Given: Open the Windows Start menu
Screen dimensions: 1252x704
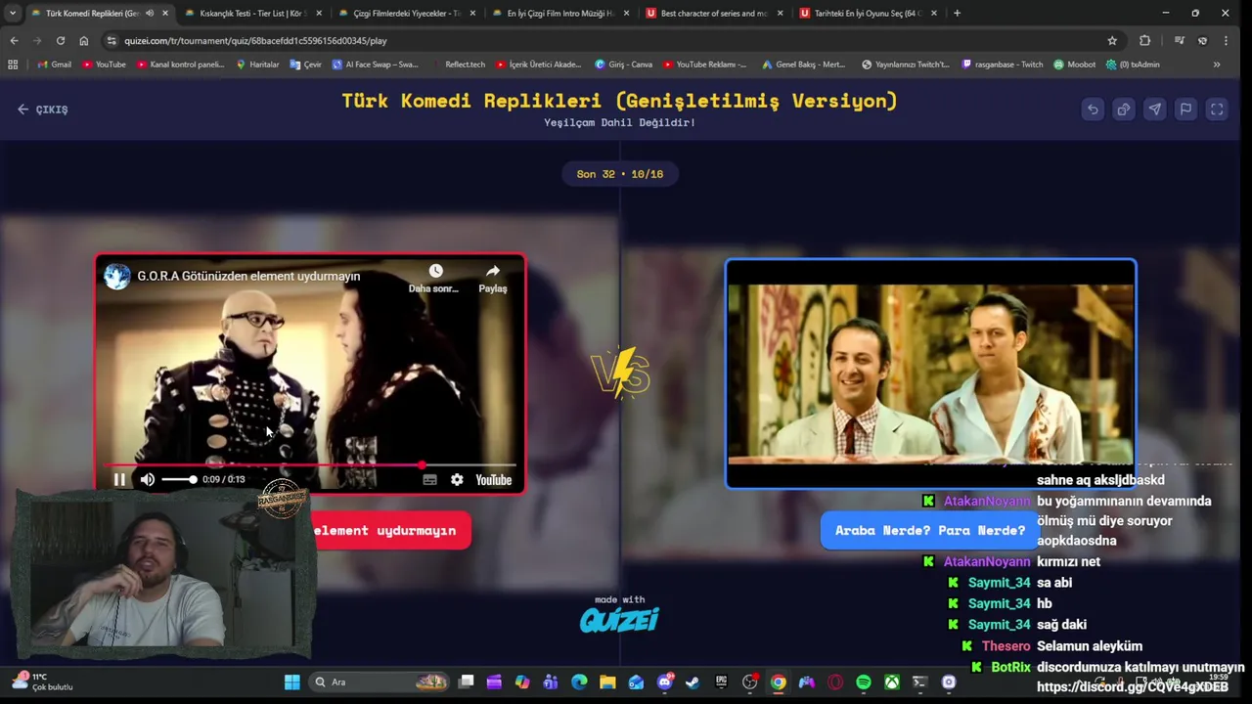Looking at the screenshot, I should coord(291,682).
